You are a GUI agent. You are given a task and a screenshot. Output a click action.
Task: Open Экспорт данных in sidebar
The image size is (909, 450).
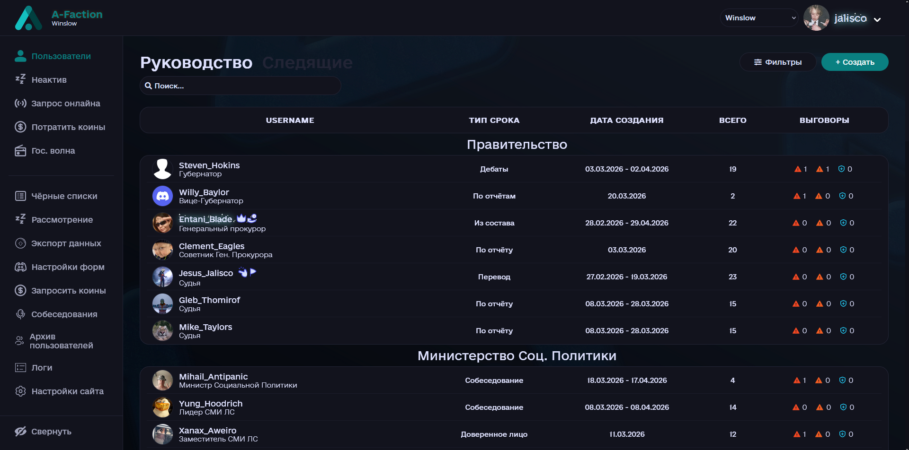tap(66, 243)
